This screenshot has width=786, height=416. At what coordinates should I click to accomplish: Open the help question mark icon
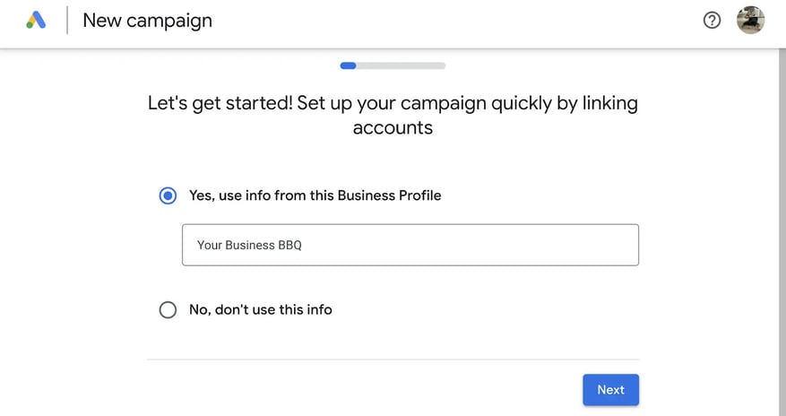[712, 21]
